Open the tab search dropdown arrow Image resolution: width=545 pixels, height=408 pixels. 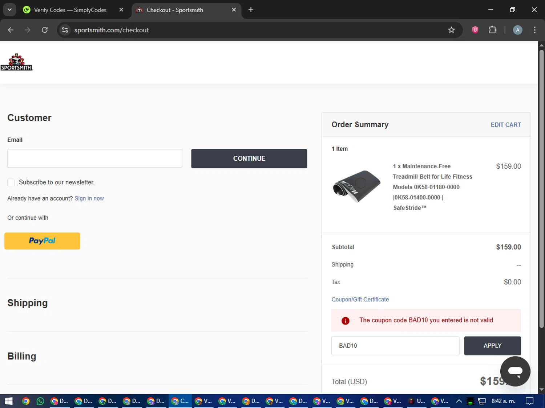pos(9,10)
